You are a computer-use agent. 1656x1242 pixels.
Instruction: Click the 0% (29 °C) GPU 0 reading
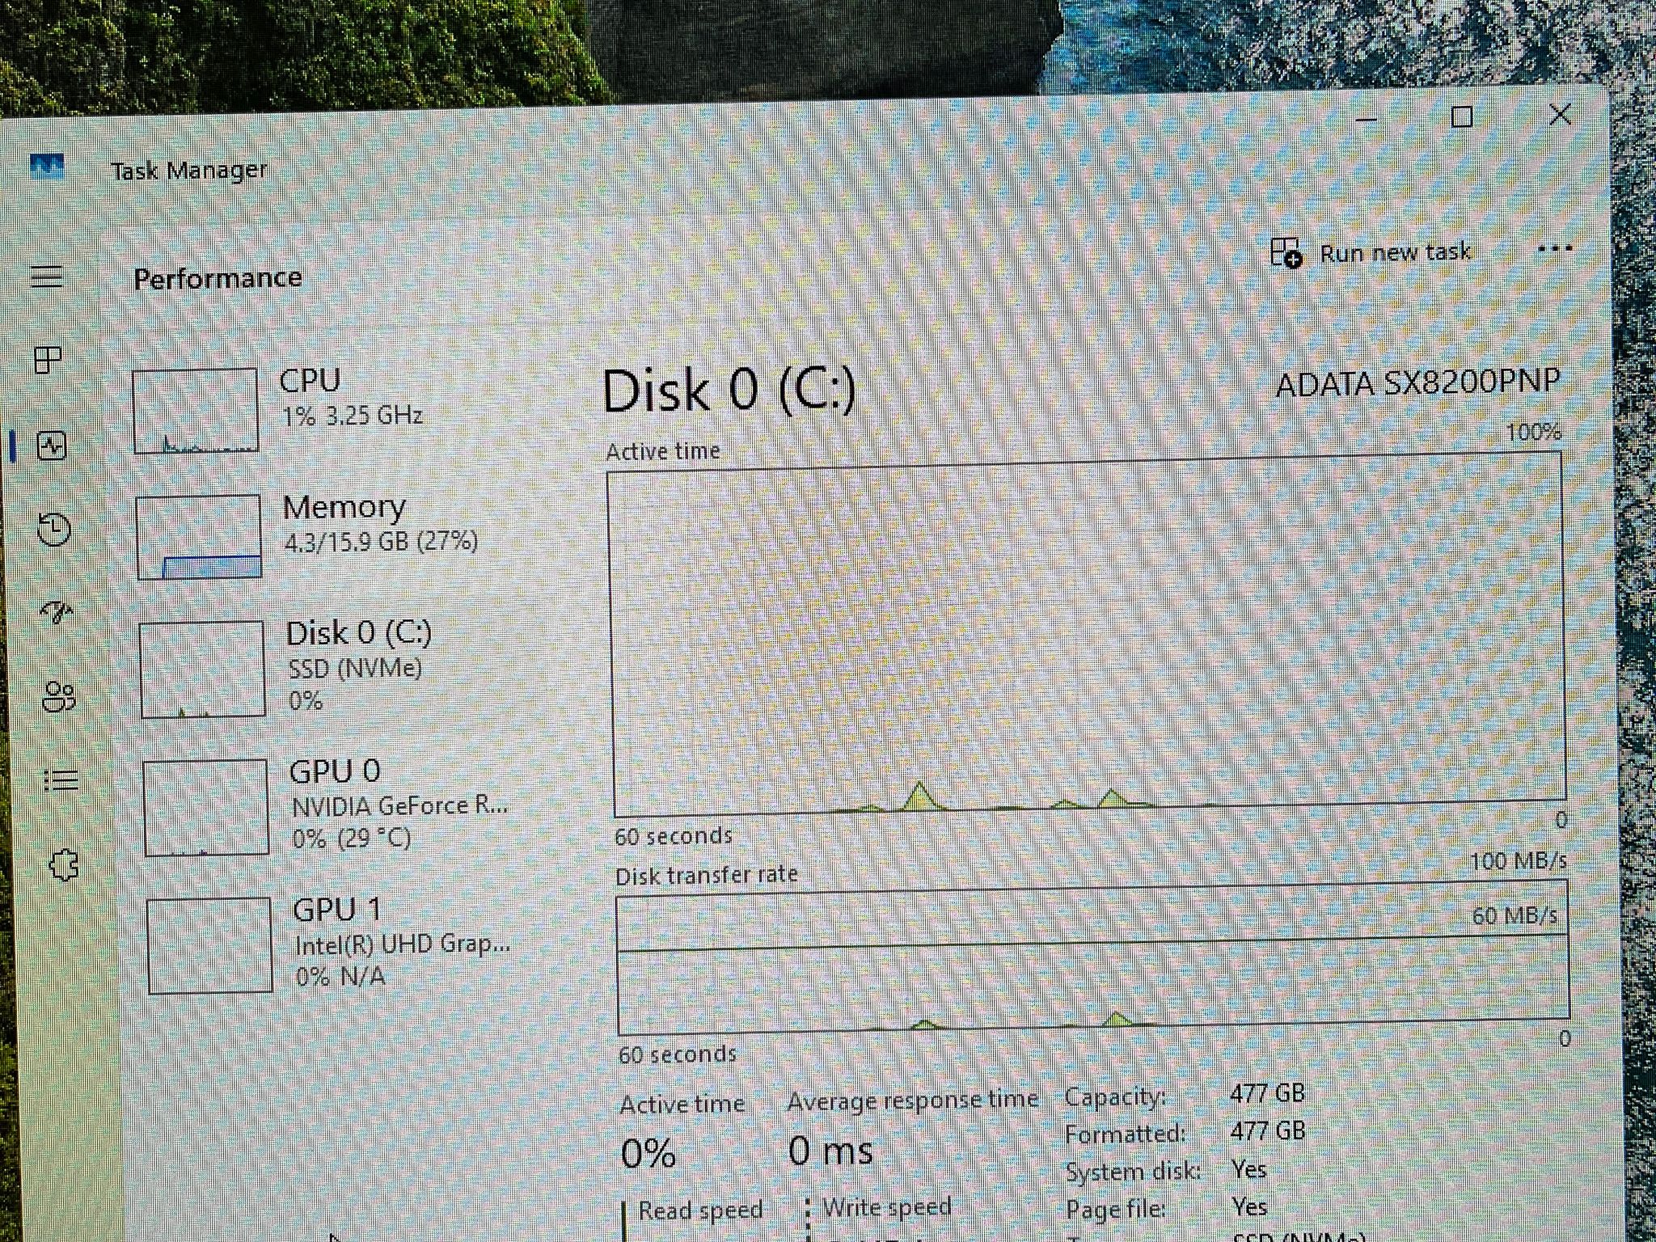[x=352, y=839]
